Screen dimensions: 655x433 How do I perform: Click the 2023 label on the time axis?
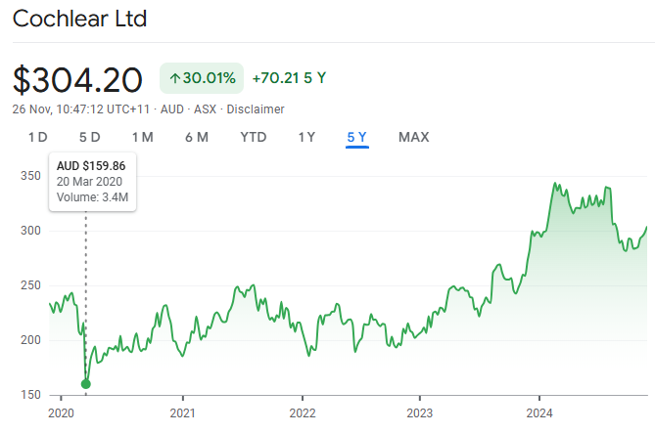click(420, 413)
